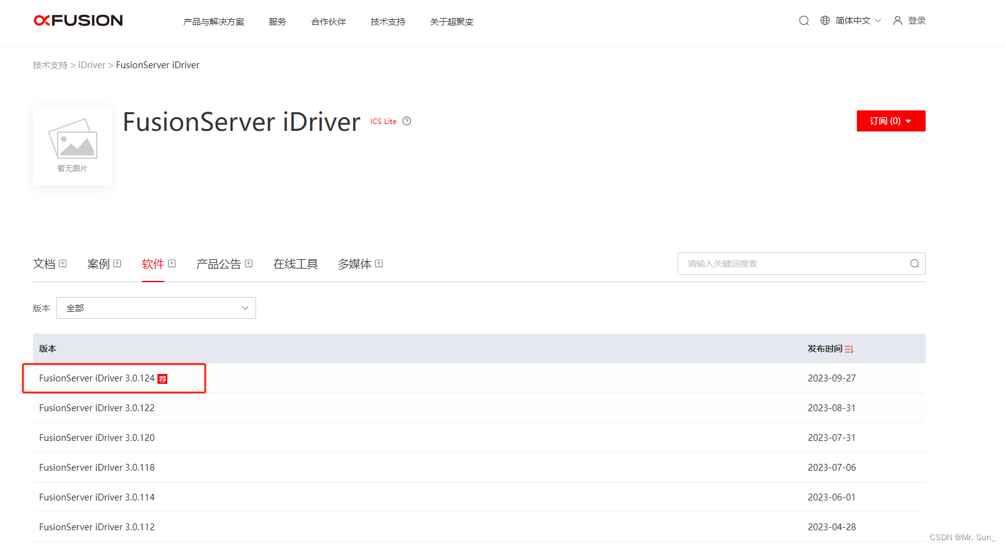1005x547 pixels.
Task: Click the xFusion logo
Action: (x=78, y=20)
